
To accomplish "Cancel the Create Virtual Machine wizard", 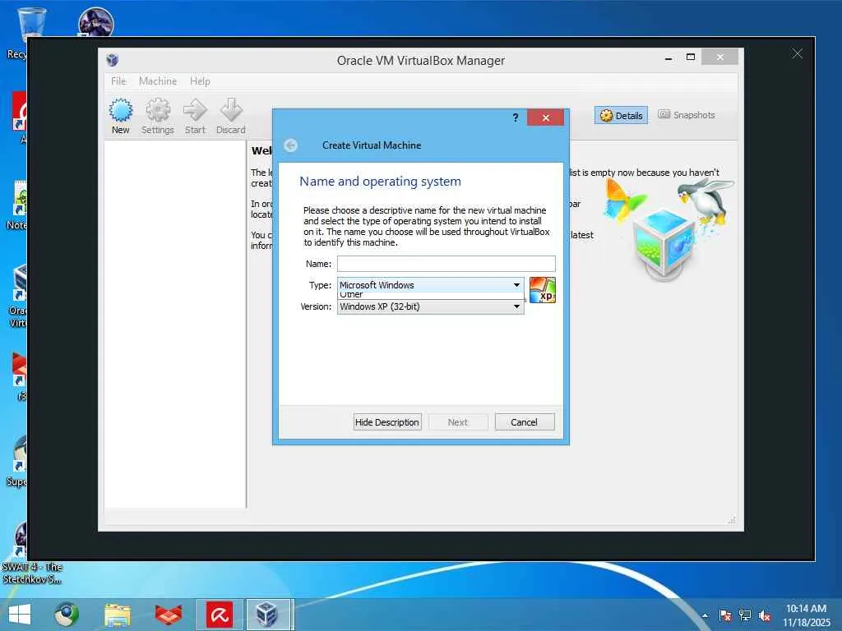I will click(524, 422).
